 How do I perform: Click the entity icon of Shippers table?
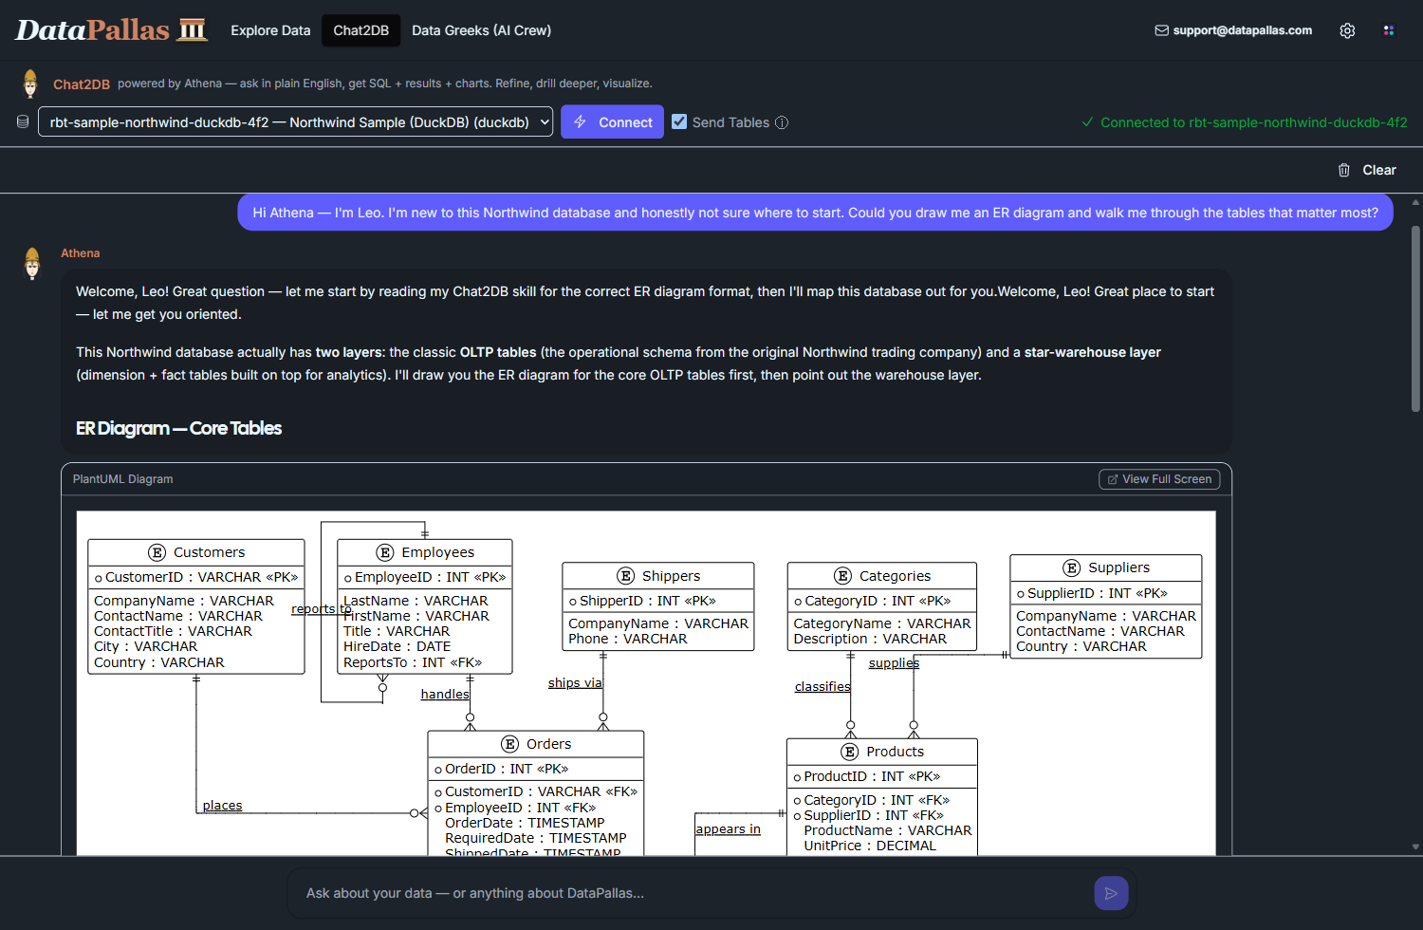pos(626,576)
